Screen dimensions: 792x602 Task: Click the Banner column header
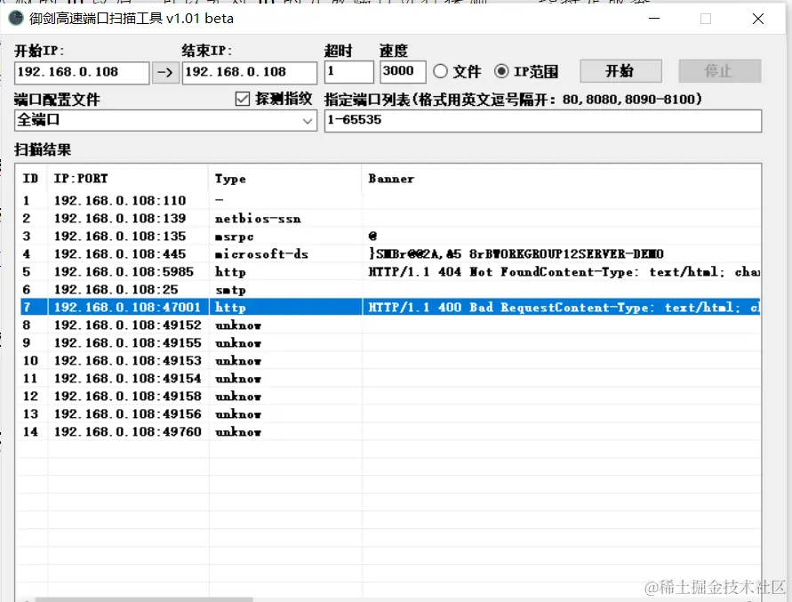pos(561,179)
